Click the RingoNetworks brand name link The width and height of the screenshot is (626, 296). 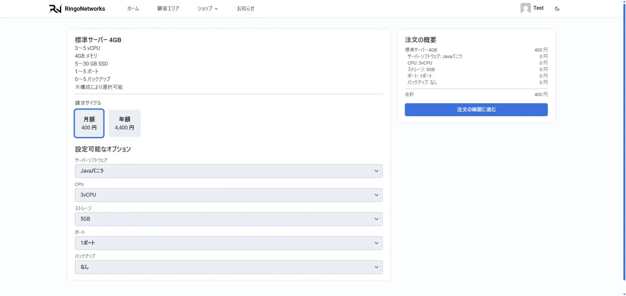click(x=85, y=9)
